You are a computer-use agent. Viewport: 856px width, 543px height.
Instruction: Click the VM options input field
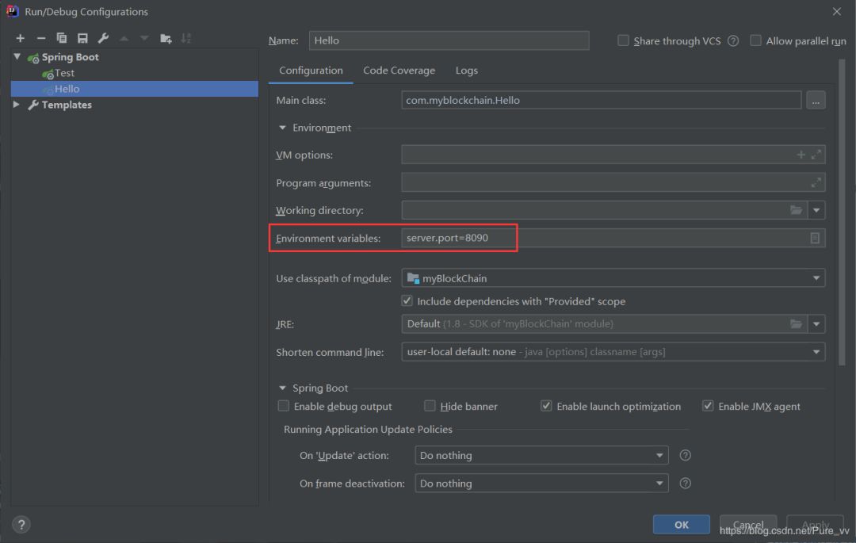[594, 155]
